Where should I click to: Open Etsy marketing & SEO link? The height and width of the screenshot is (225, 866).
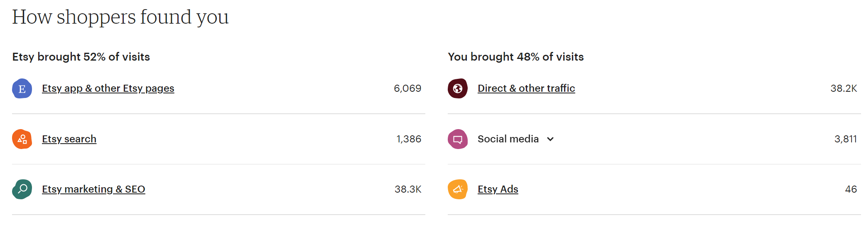coord(93,189)
